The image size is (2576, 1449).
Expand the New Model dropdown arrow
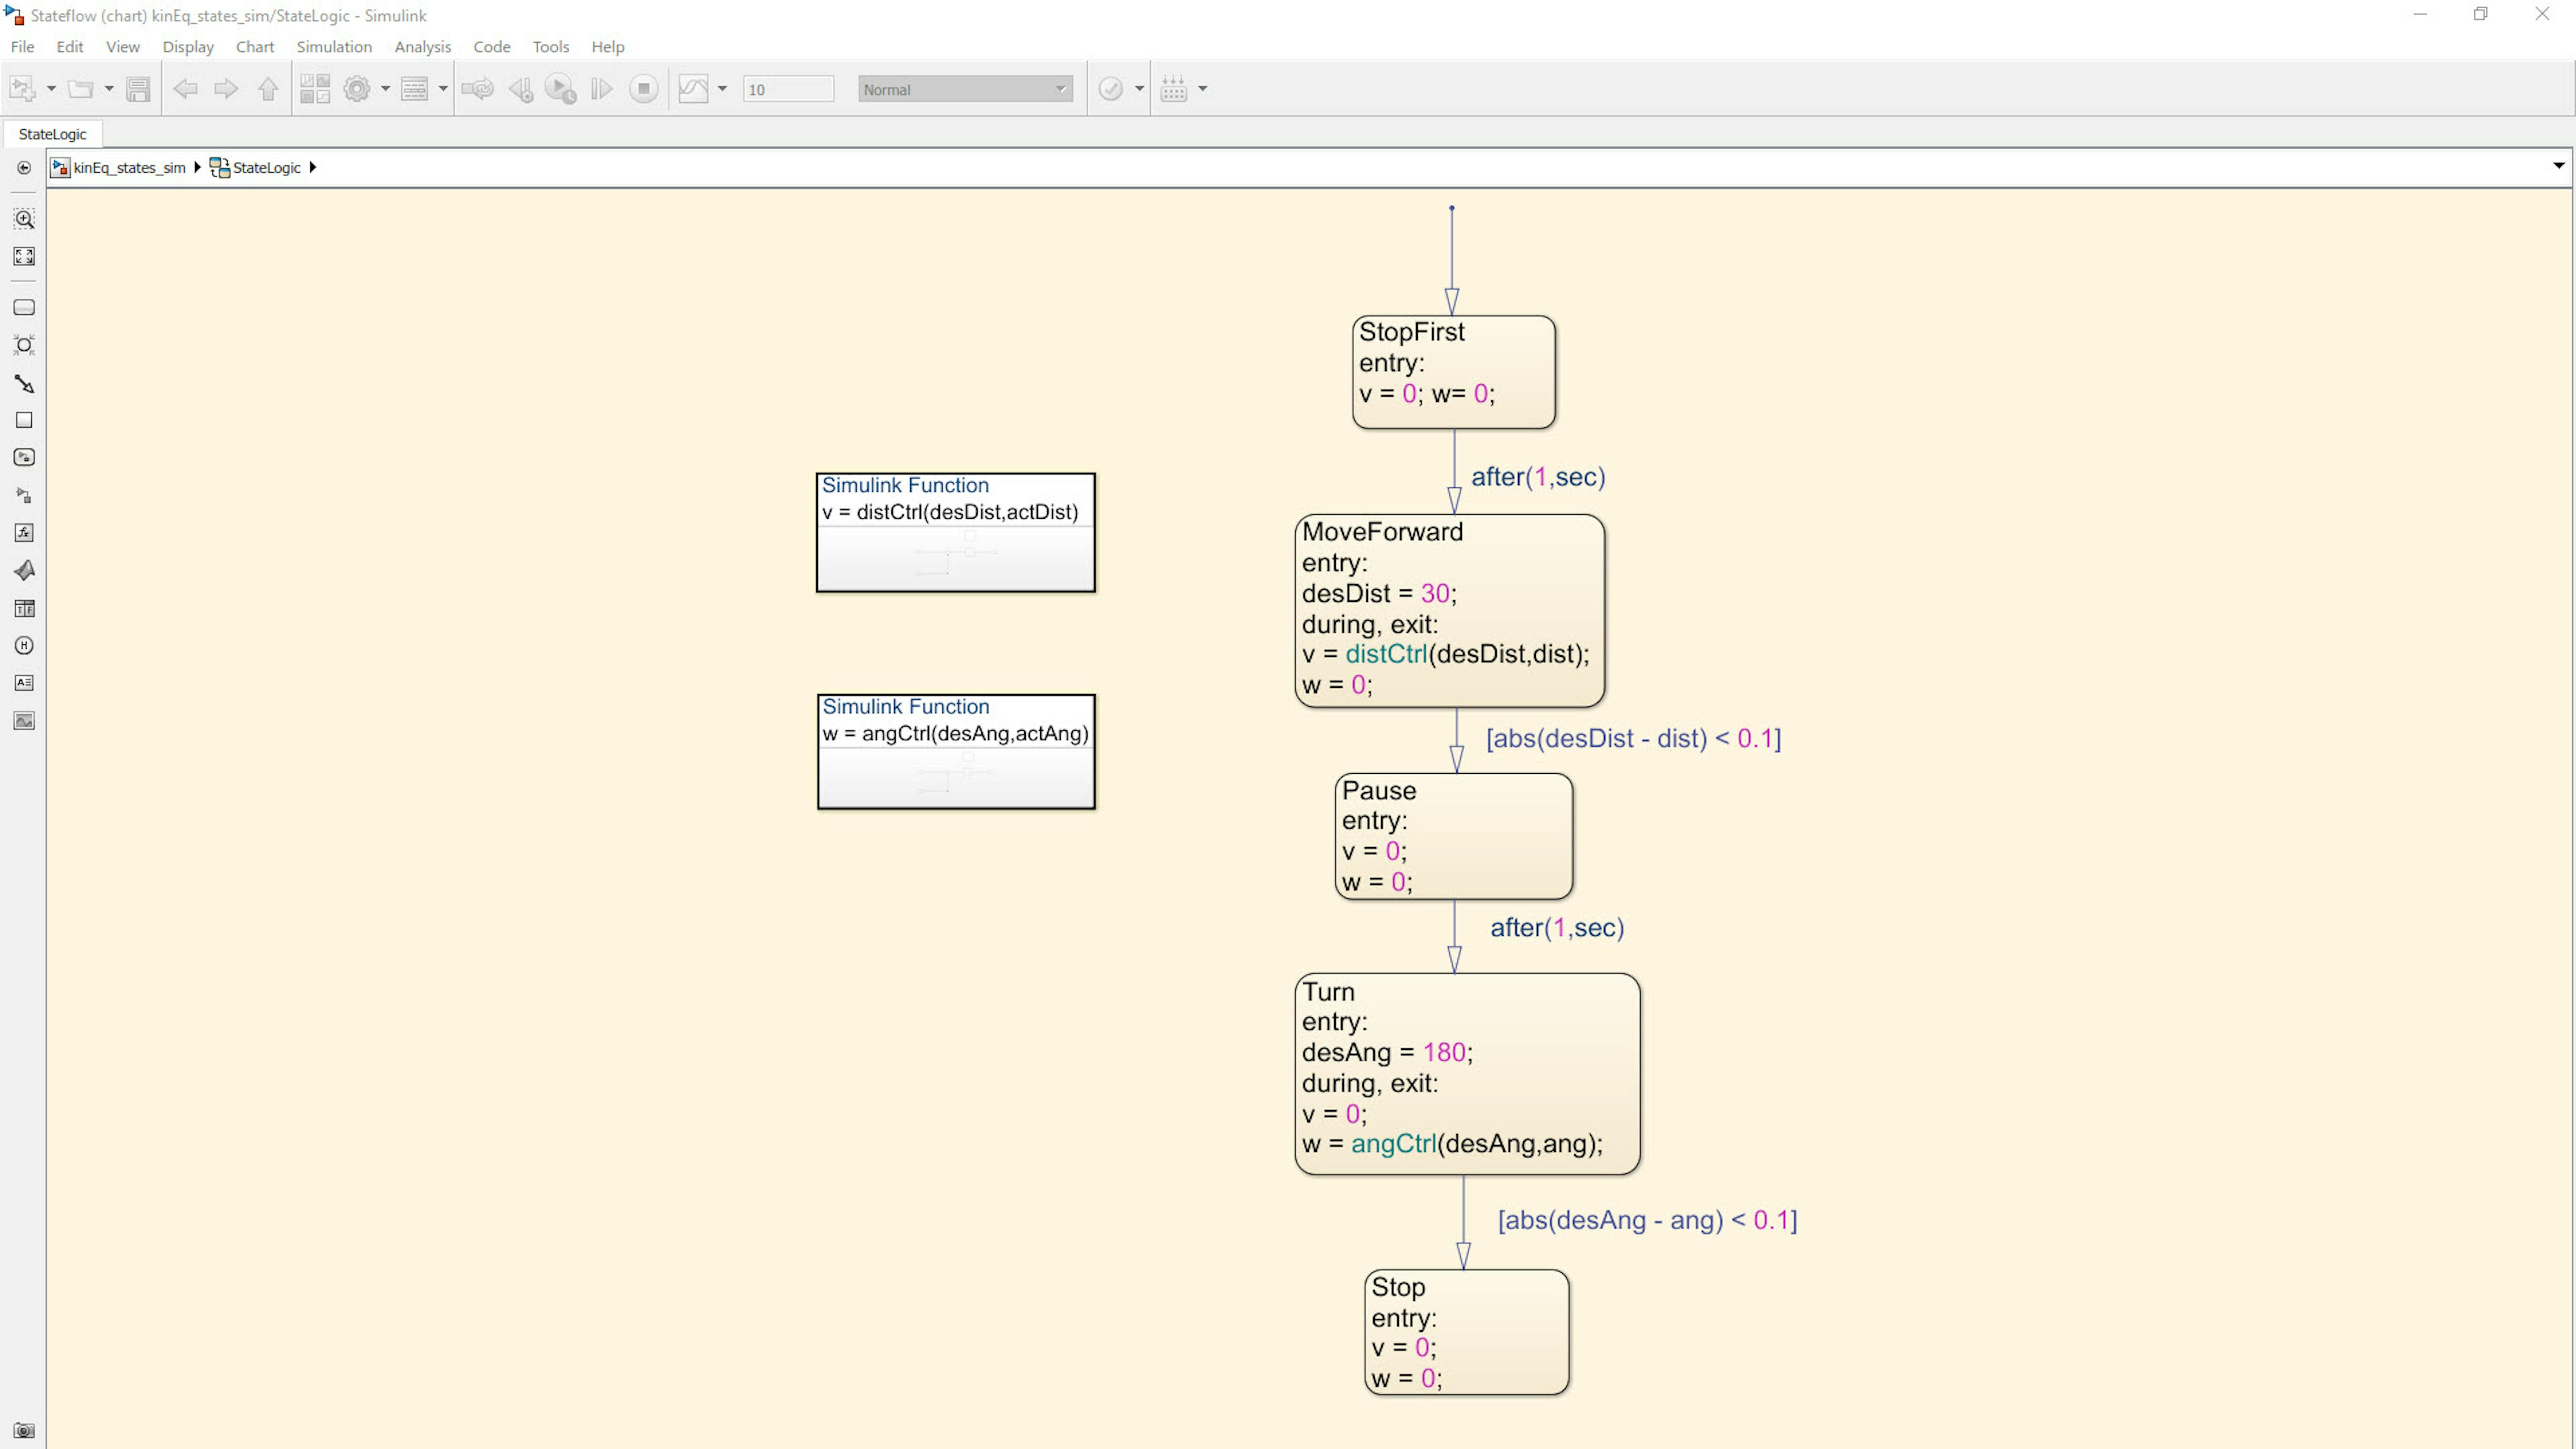pos(51,89)
